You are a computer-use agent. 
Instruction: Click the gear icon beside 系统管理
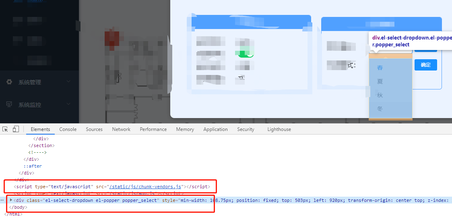pyautogui.click(x=10, y=82)
